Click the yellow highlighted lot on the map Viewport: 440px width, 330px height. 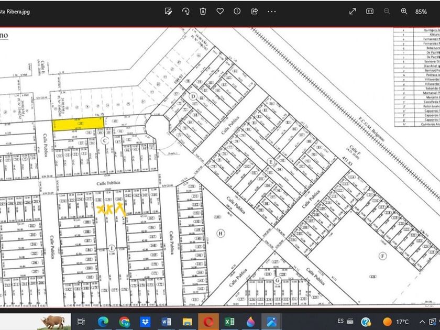tap(78, 124)
